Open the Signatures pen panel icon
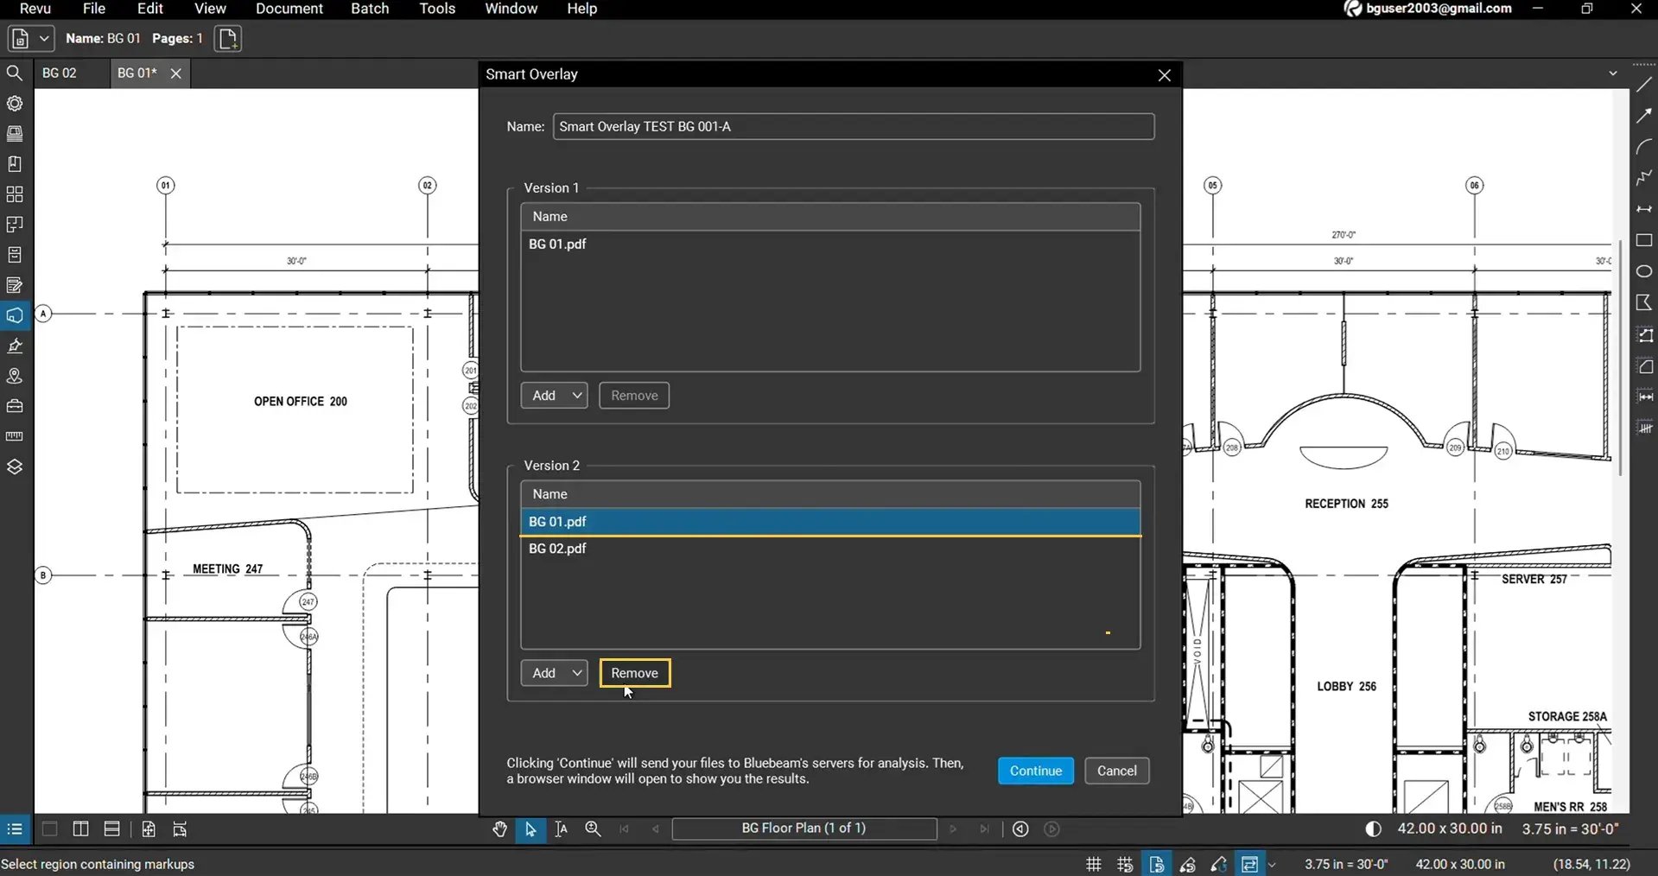 coord(15,346)
